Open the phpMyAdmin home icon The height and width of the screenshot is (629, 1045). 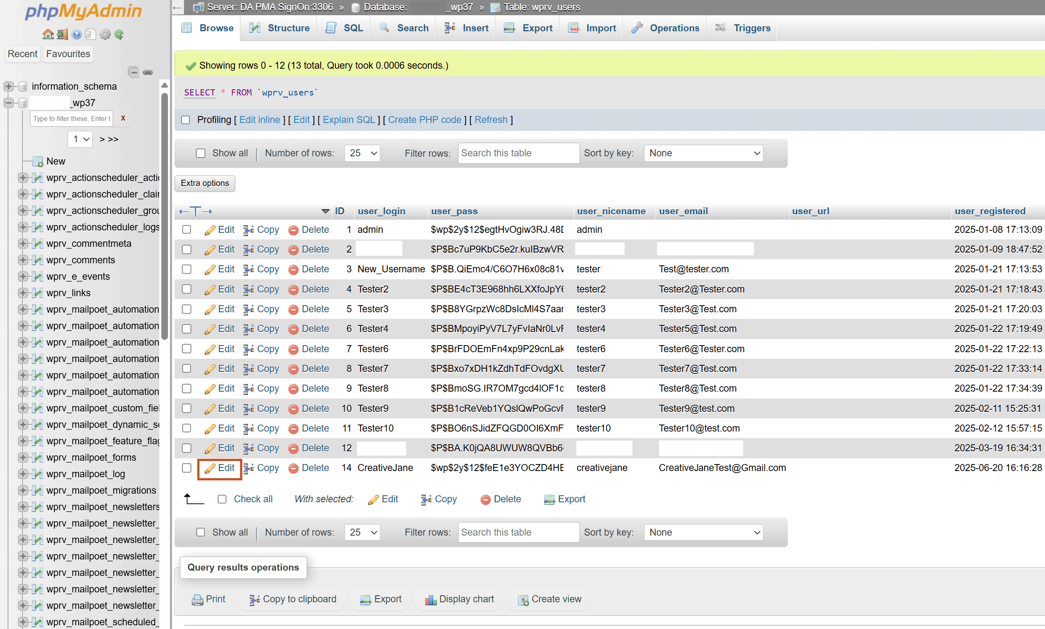(48, 34)
